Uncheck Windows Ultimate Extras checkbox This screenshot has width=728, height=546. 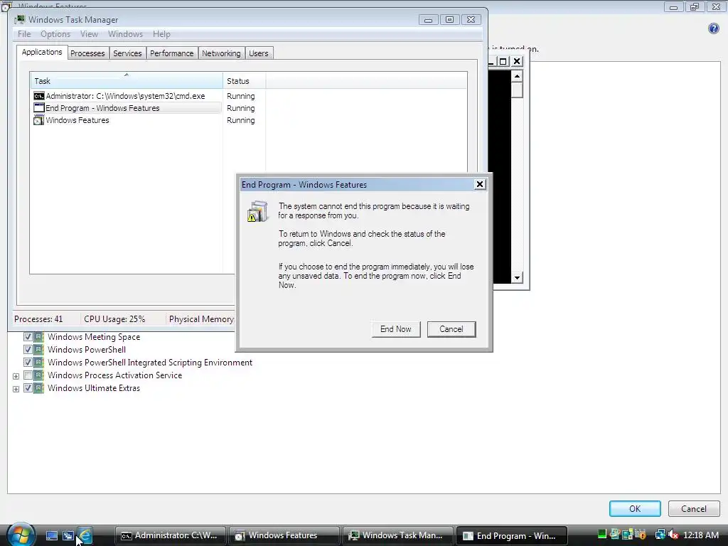[x=28, y=388]
